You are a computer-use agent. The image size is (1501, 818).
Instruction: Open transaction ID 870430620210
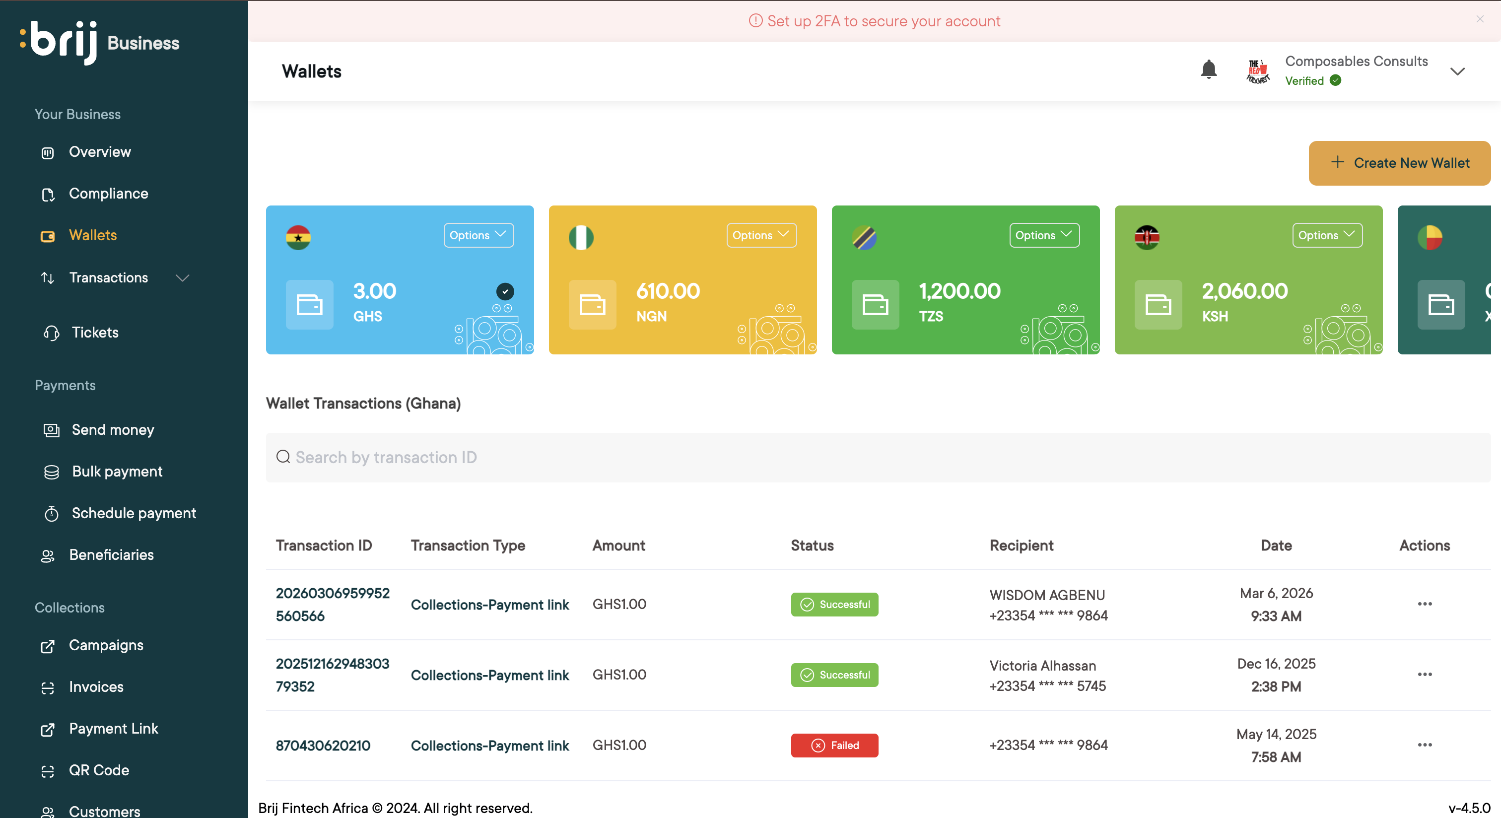323,745
